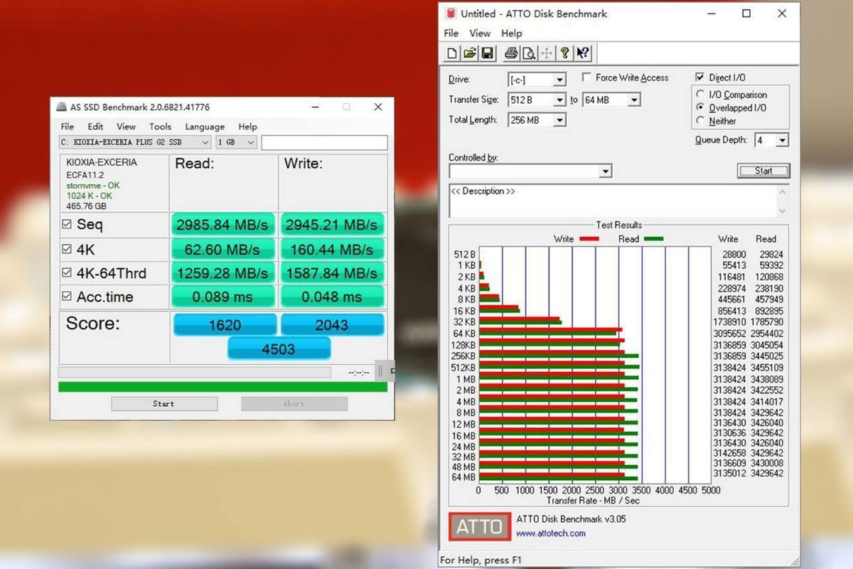Screen dimensions: 853x569
Task: Toggle the Seq test checkbox in AS SSD
Action: (67, 225)
